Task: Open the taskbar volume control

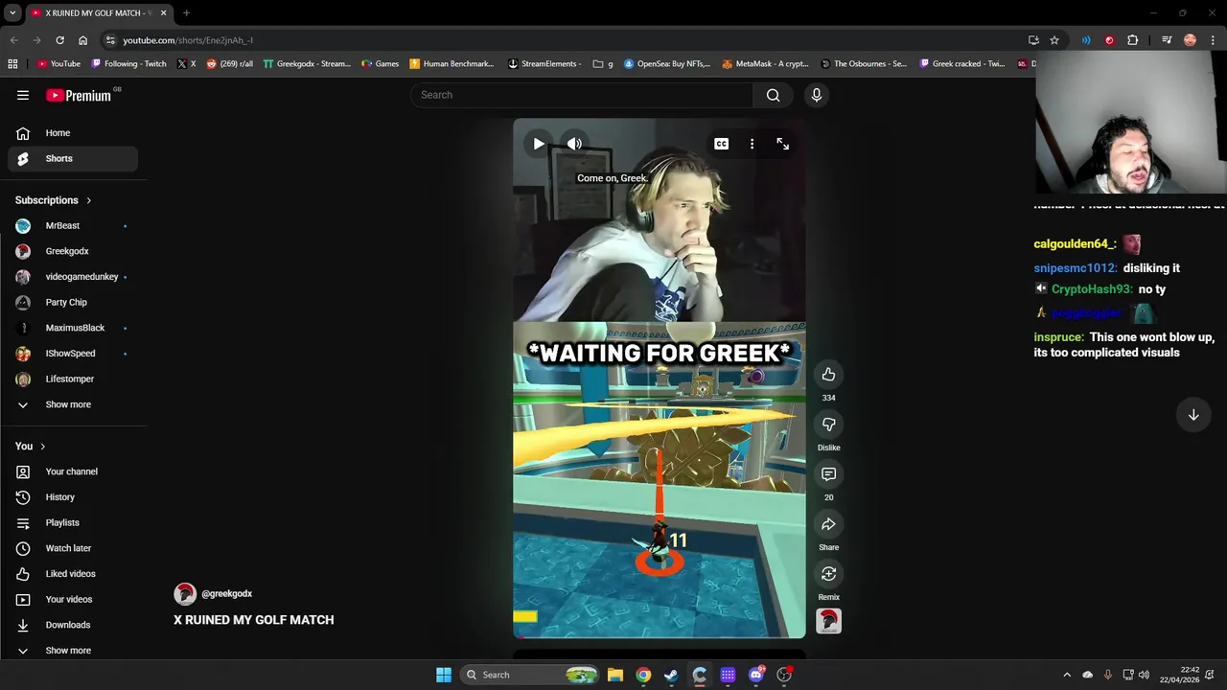Action: click(1144, 675)
